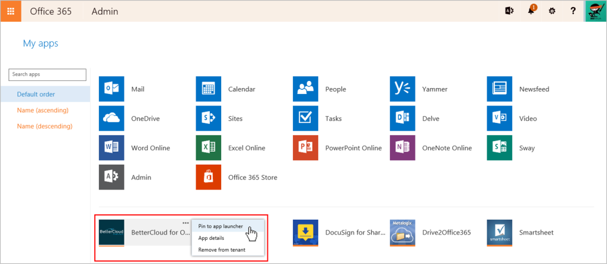Open the app launcher waffle icon
The height and width of the screenshot is (264, 607).
11,11
